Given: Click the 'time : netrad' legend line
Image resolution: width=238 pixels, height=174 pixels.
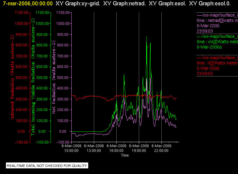Looking at the screenshot, I should pyautogui.click(x=217, y=20).
